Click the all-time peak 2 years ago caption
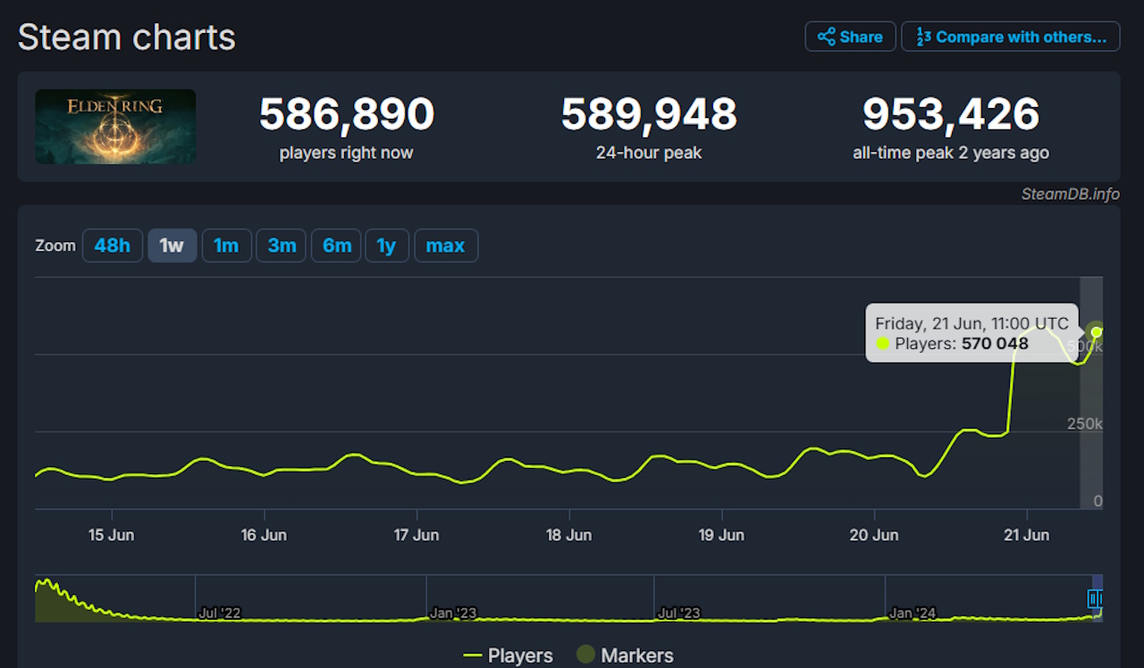 point(951,153)
